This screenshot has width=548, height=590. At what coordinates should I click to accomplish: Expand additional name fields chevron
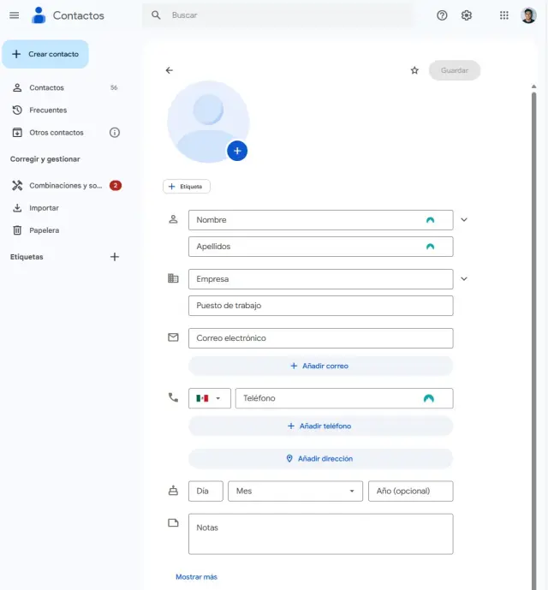click(x=464, y=220)
